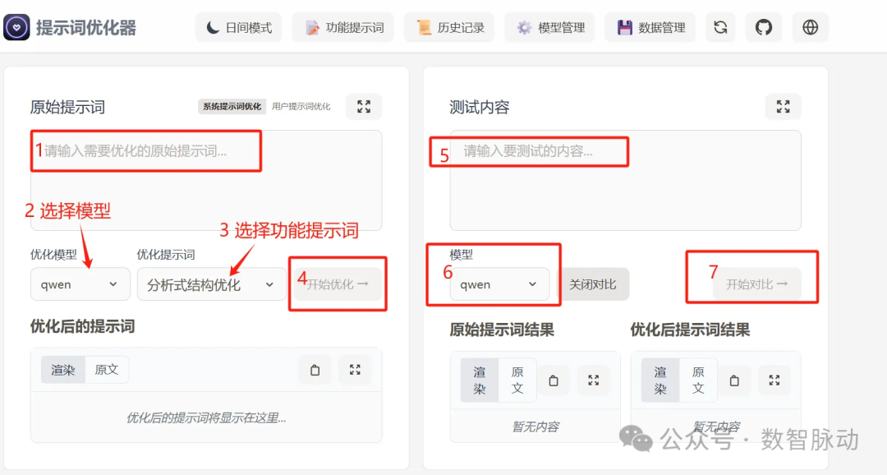This screenshot has width=887, height=475.
Task: Switch optimized prompt to 原文 view
Action: (106, 370)
